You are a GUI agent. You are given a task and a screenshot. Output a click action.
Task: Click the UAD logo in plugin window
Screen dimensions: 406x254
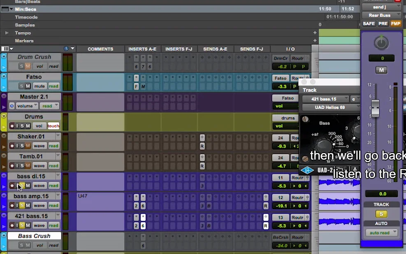[x=307, y=170]
